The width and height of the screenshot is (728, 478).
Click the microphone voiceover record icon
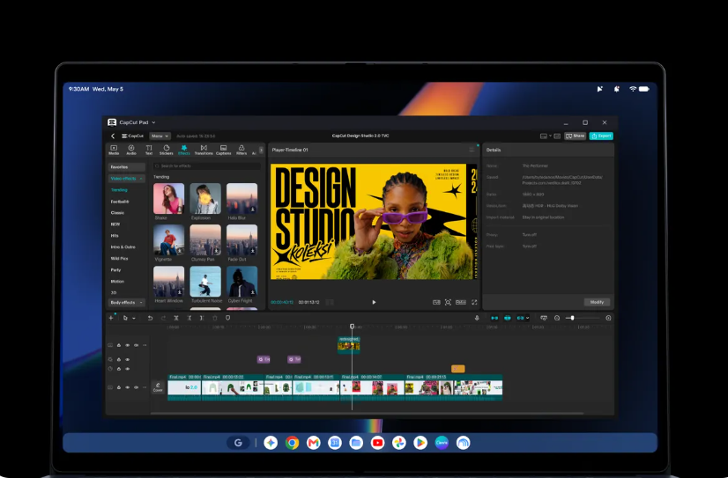(x=477, y=318)
